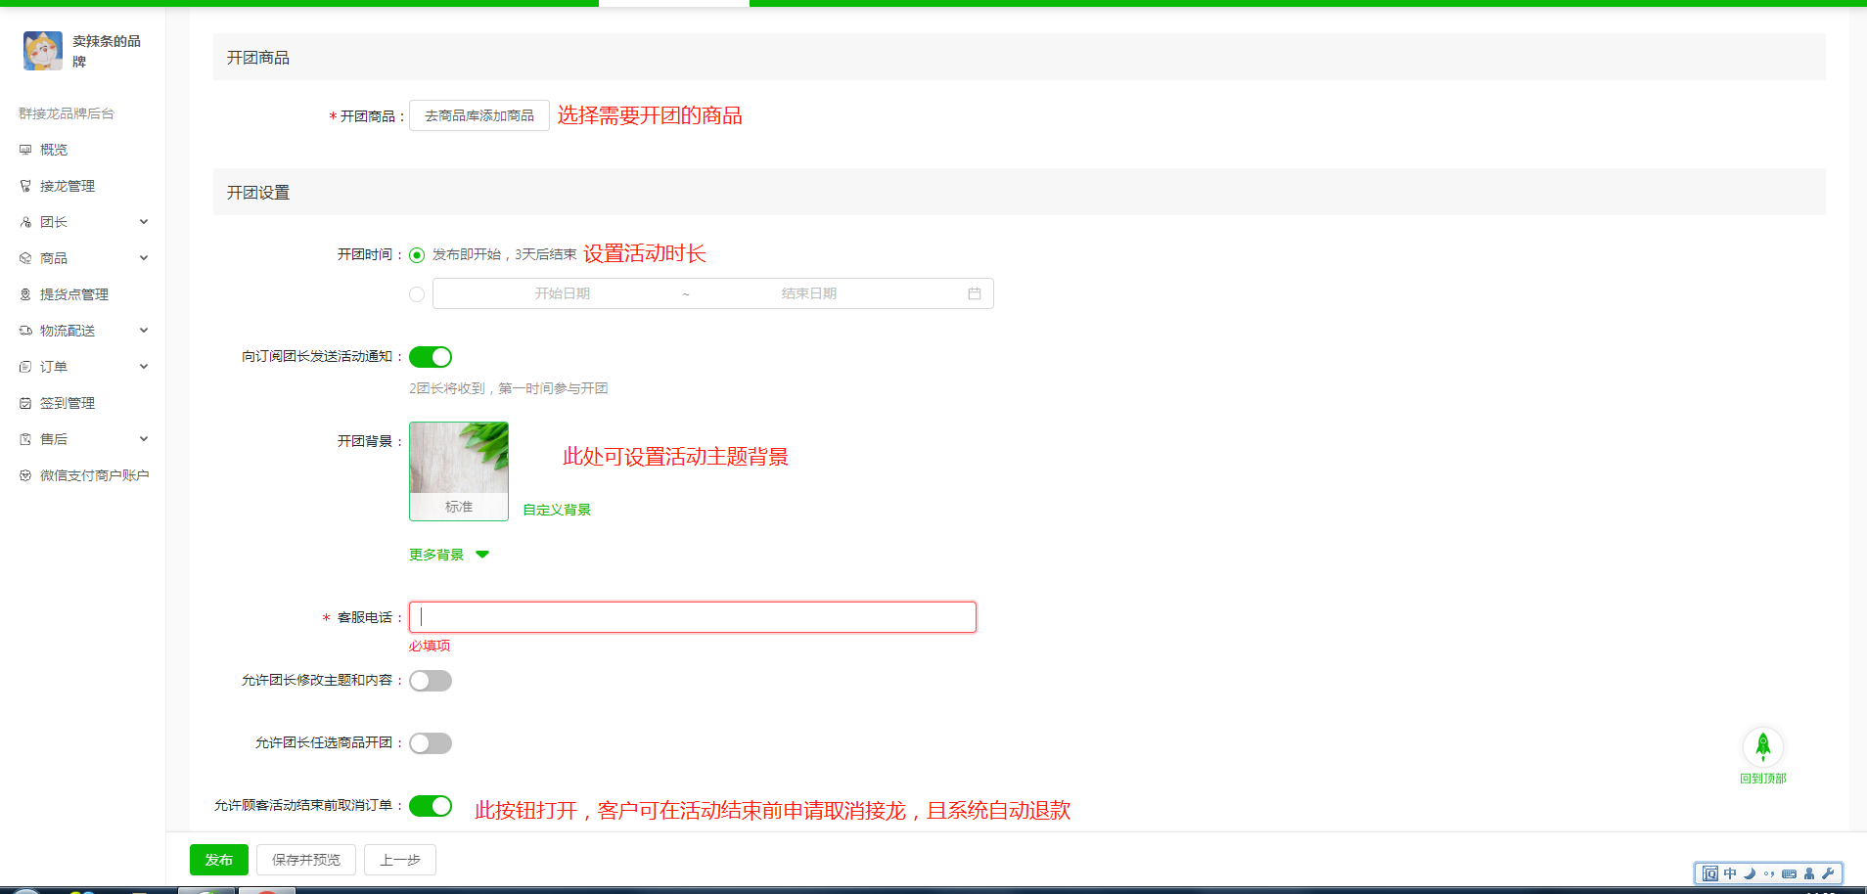The width and height of the screenshot is (1867, 894).
Task: Open the IME soft keyboard icon
Action: pos(1789,873)
